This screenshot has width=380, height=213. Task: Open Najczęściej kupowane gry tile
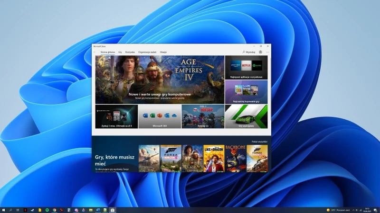tap(246, 92)
